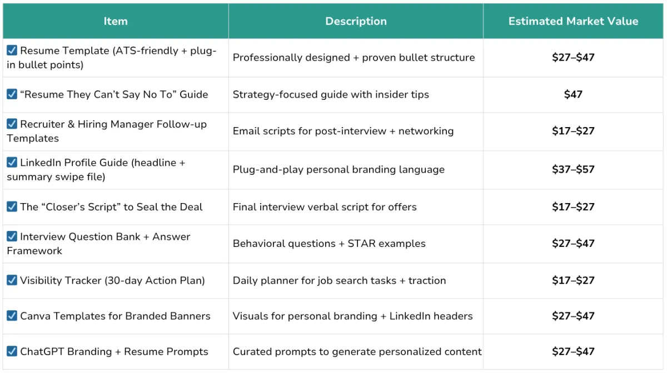Image resolution: width=667 pixels, height=374 pixels.
Task: Toggle the Closer's Script checkbox
Action: (x=12, y=206)
